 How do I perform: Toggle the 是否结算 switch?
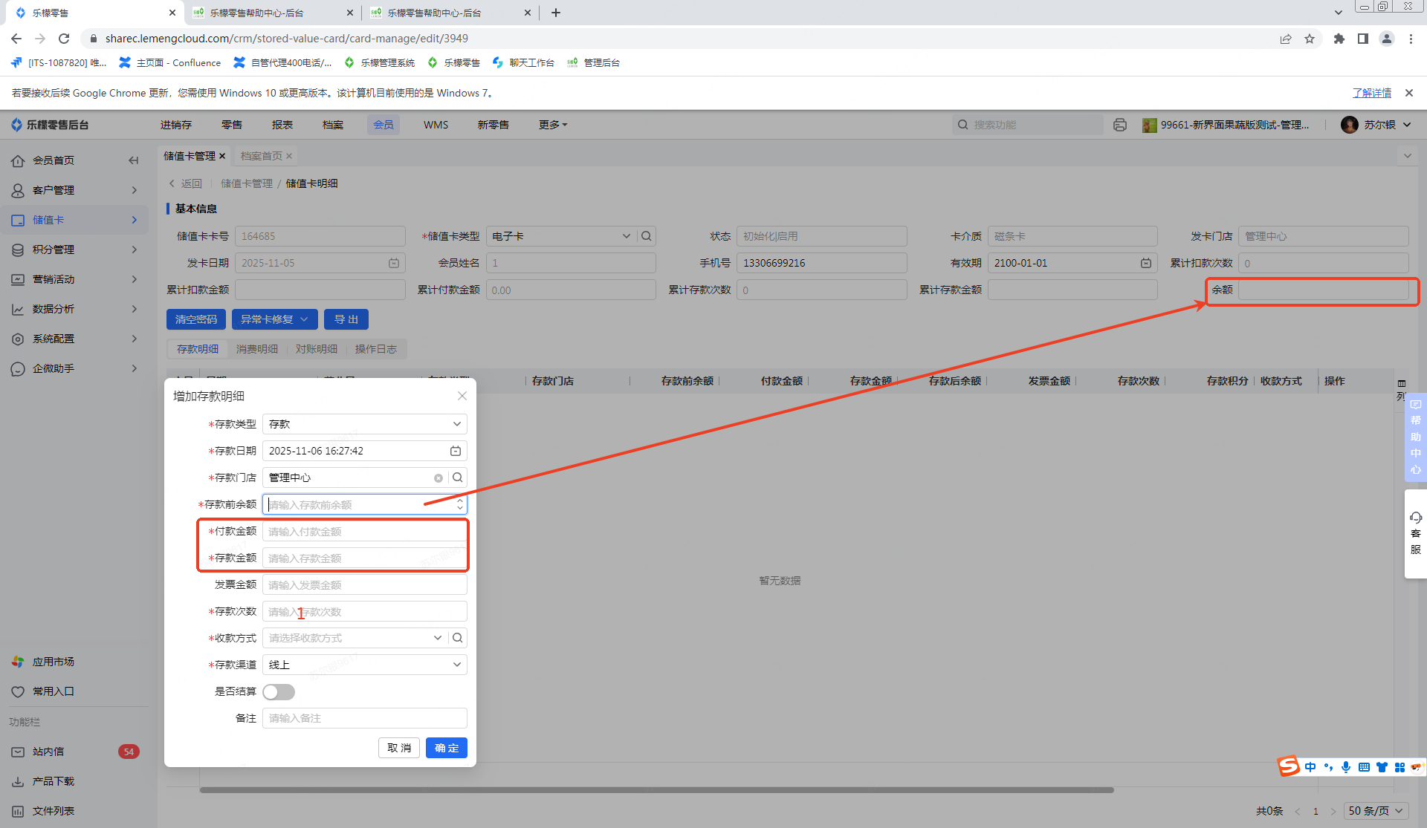(279, 692)
